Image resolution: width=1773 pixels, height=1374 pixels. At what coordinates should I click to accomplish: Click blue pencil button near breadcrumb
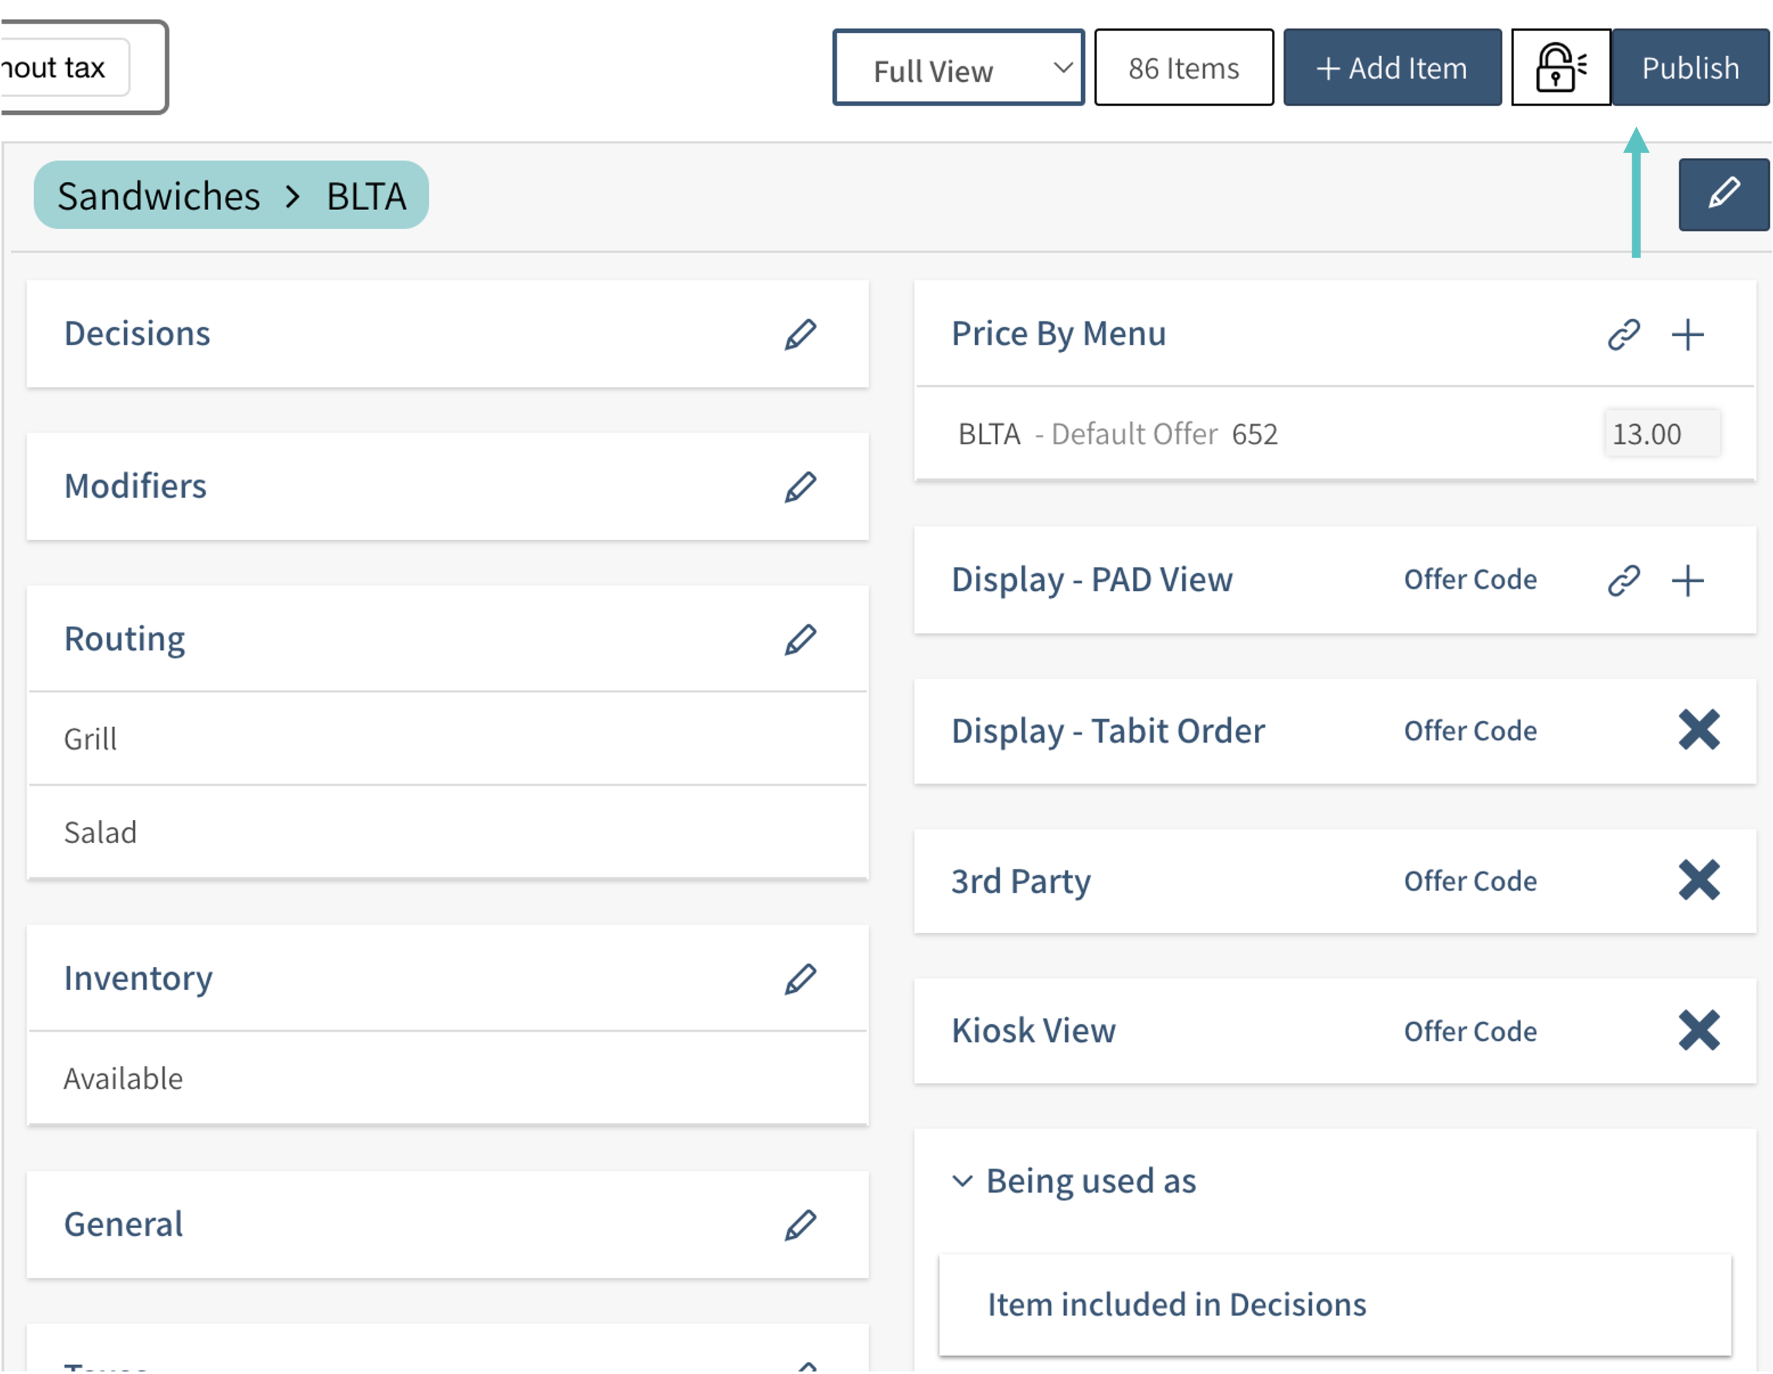(1723, 195)
